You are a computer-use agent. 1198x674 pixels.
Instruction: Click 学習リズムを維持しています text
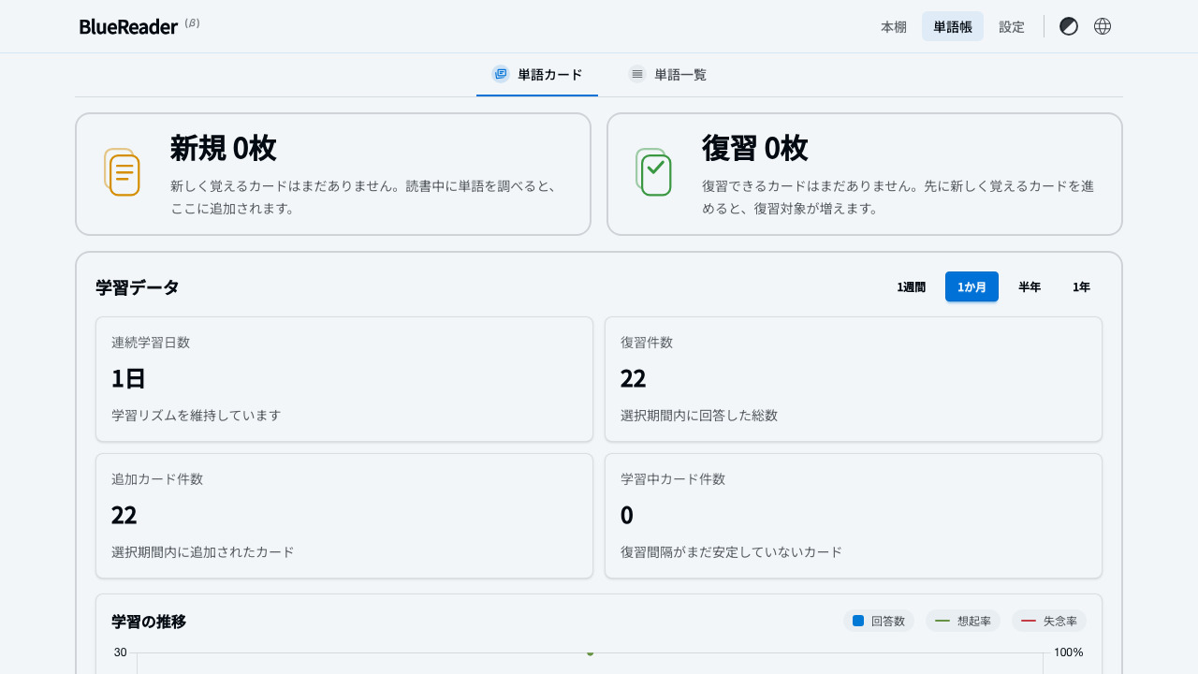(196, 416)
